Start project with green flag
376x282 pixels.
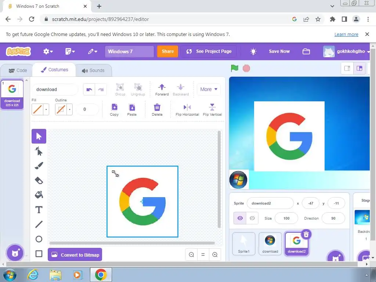coord(235,68)
